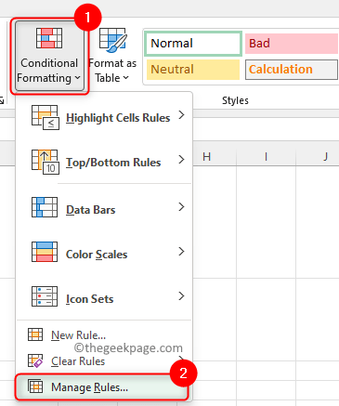This screenshot has width=339, height=406.
Task: Choose Icon Sets menu label
Action: 89,299
